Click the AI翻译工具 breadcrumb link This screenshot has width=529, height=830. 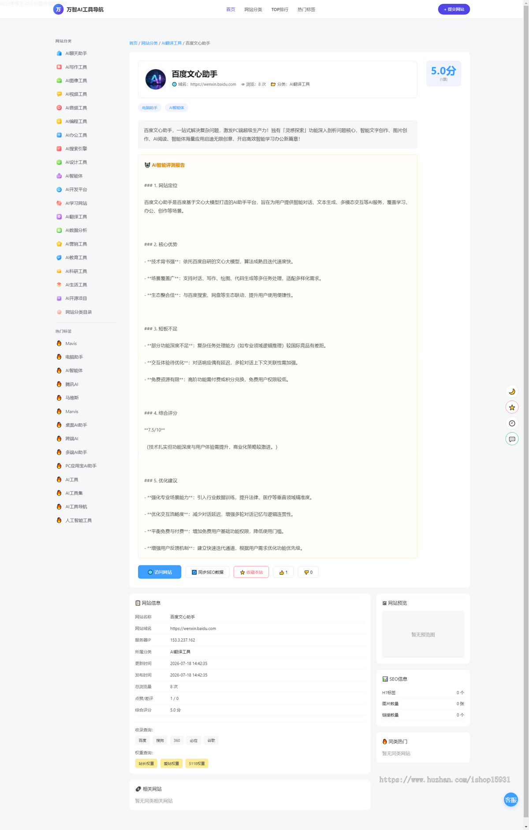(171, 43)
